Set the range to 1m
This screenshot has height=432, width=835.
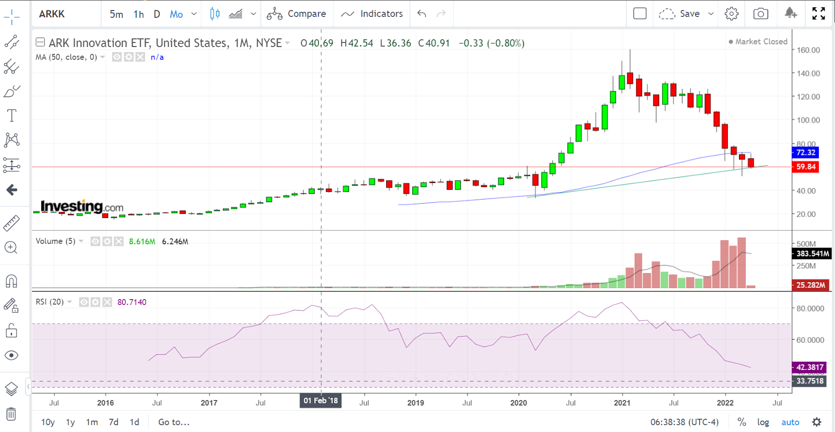(92, 422)
